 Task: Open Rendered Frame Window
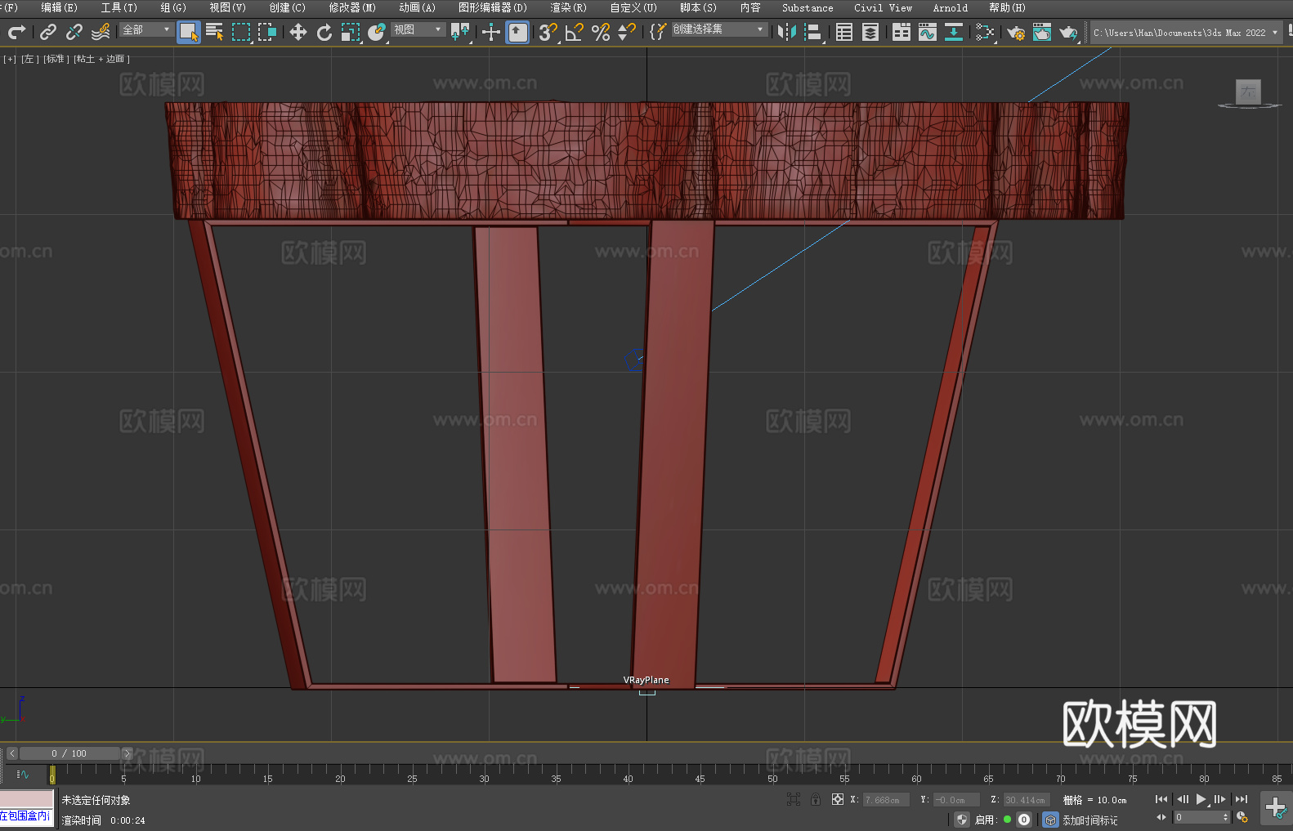pyautogui.click(x=1042, y=32)
